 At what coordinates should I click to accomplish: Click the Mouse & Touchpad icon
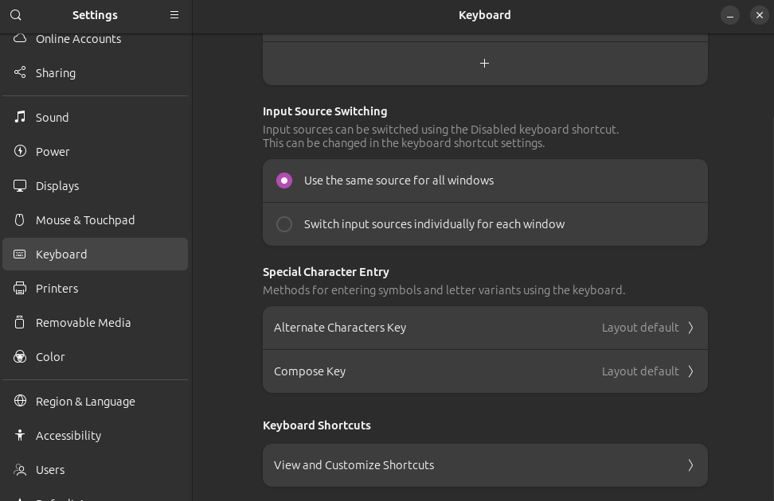click(20, 220)
